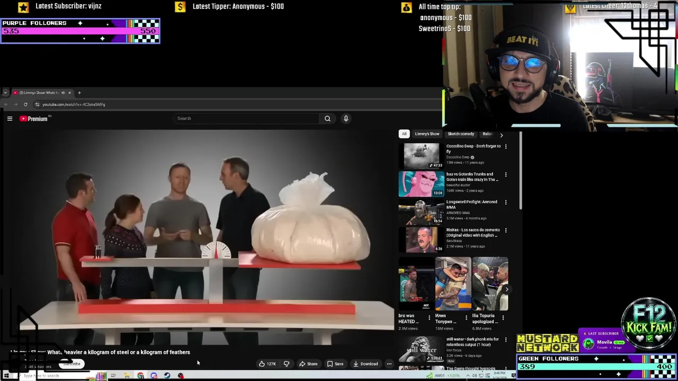The width and height of the screenshot is (678, 381).
Task: Open options for 'Ilia Topuria apologized' short
Action: 503,317
